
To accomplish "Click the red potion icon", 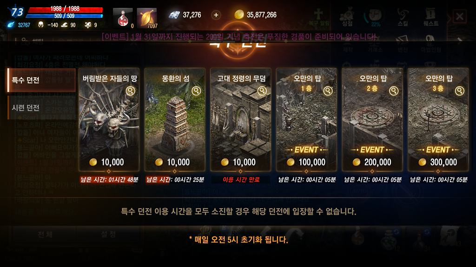I will (x=123, y=18).
